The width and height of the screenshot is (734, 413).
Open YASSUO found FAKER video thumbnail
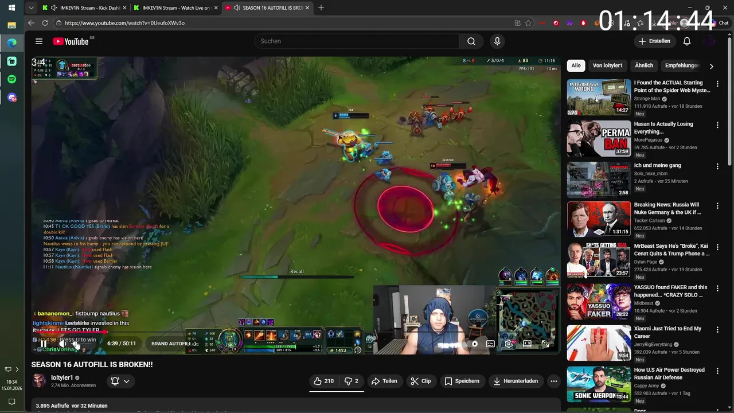click(599, 302)
